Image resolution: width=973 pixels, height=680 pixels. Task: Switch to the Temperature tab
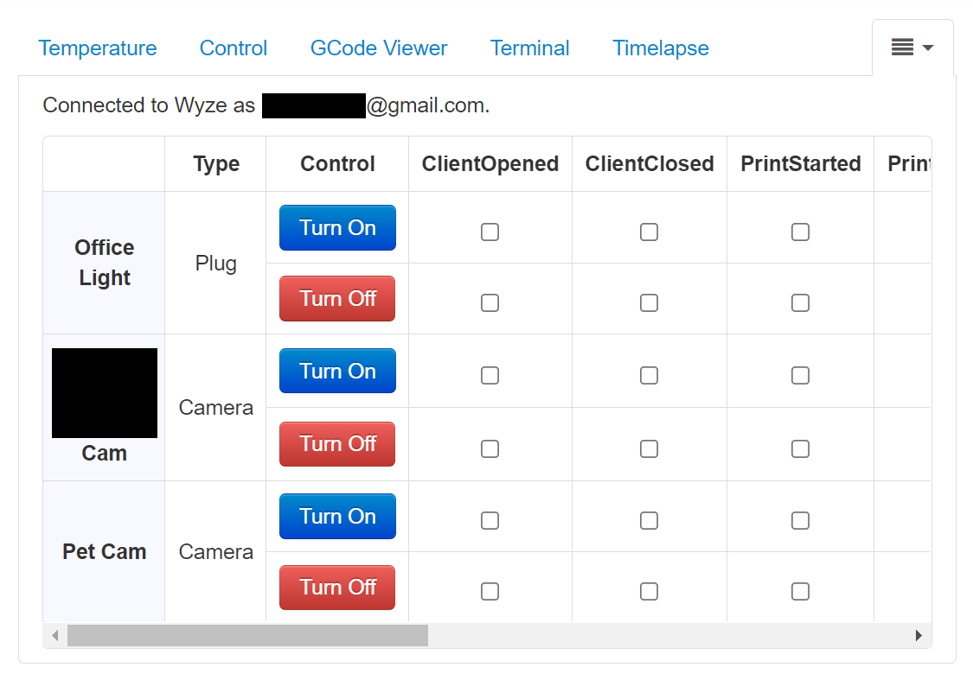point(98,48)
